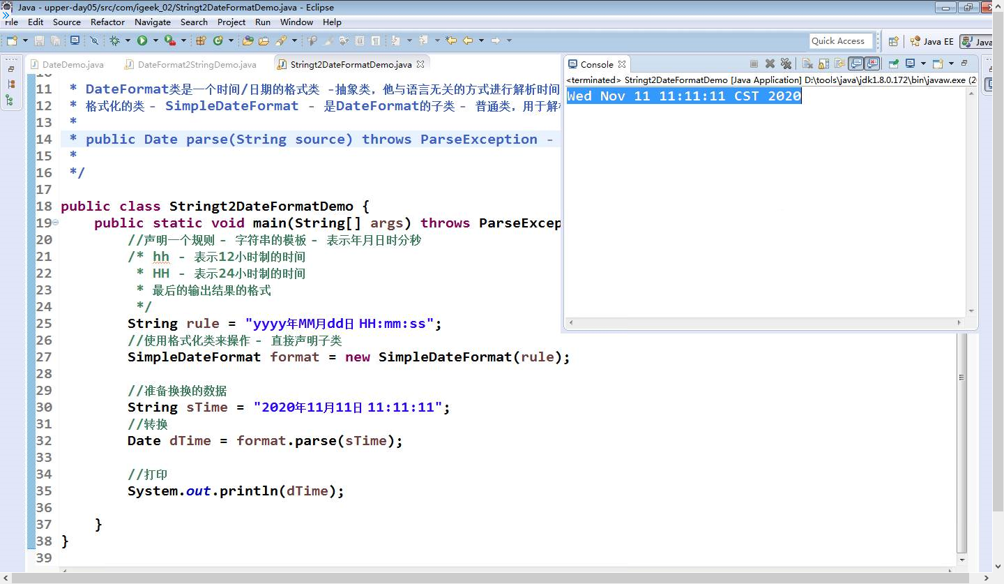Click the Quick Access search field
Screen dimensions: 1004x584
coord(842,41)
